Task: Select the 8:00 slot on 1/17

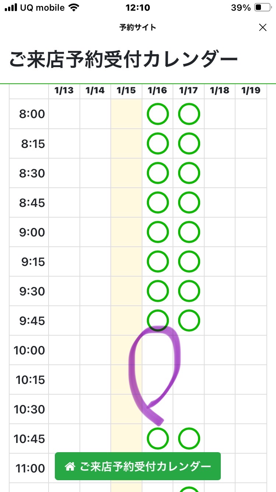Action: click(x=189, y=114)
